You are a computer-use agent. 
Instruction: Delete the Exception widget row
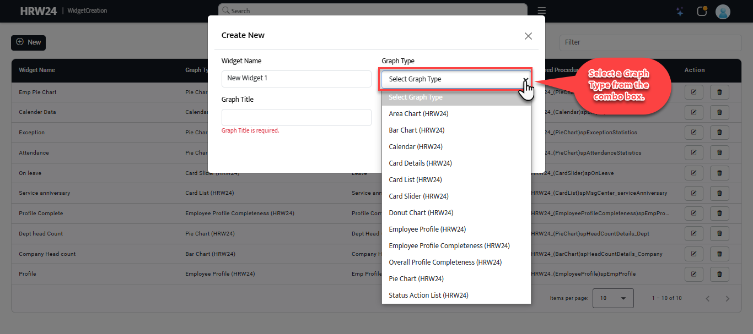pos(719,133)
